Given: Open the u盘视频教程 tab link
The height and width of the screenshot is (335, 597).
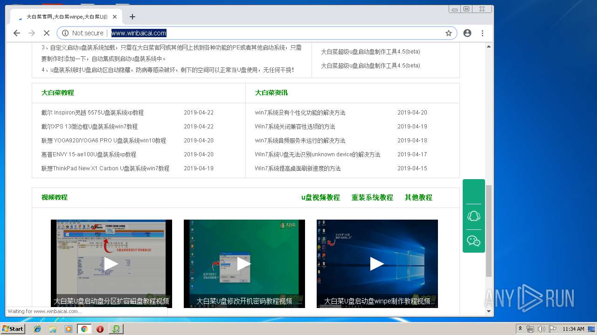Looking at the screenshot, I should tap(320, 197).
